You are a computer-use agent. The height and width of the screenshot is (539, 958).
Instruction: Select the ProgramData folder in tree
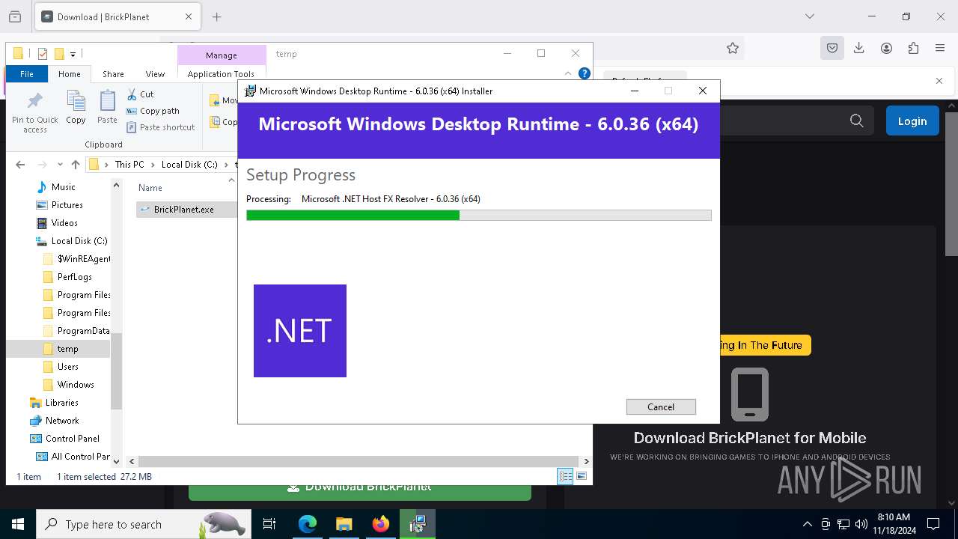coord(83,331)
